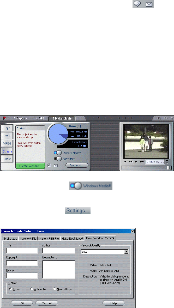
Task: Select the Make Windows Media tab
Action: point(100,238)
